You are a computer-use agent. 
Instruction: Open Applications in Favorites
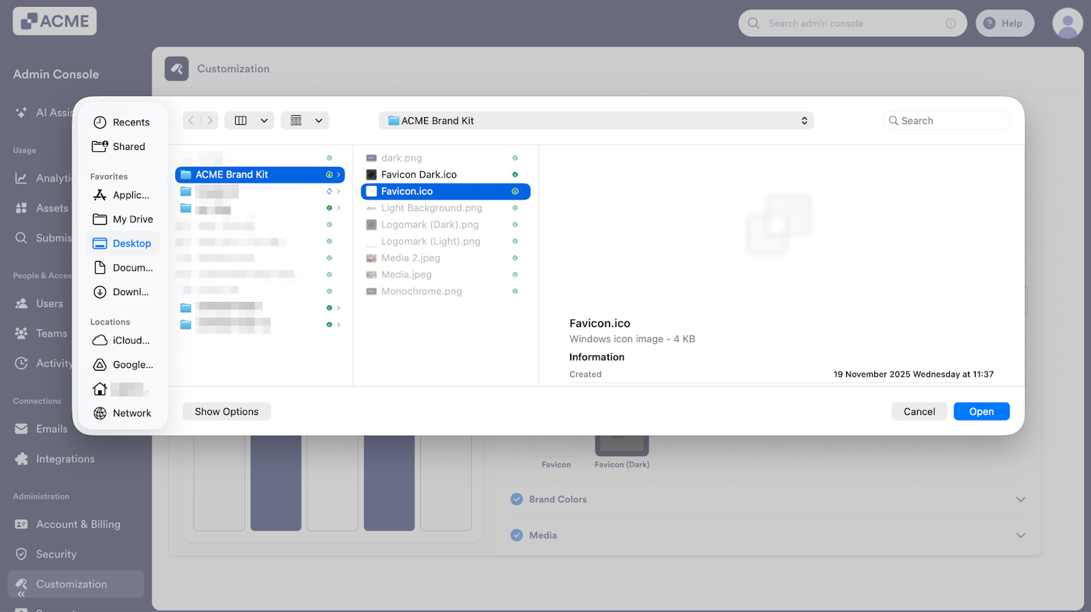pyautogui.click(x=122, y=195)
